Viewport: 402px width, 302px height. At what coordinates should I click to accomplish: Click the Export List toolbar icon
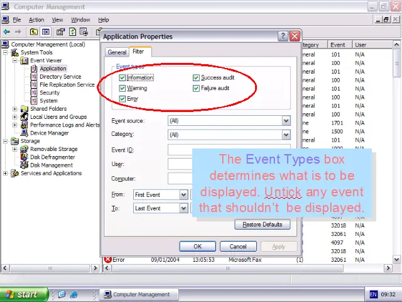84,32
